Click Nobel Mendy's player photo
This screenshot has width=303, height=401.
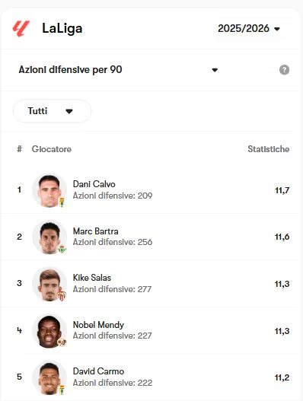[49, 331]
